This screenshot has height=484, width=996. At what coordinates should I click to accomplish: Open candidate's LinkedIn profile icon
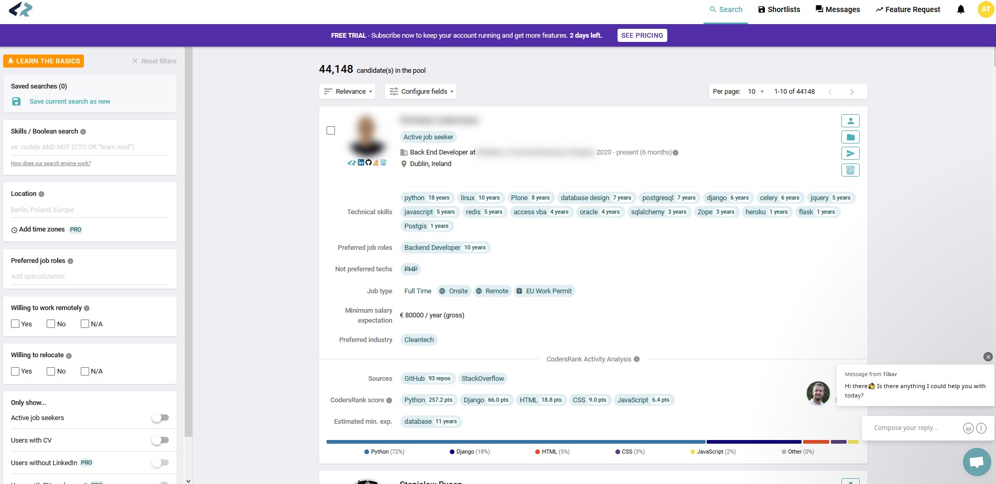tap(361, 162)
